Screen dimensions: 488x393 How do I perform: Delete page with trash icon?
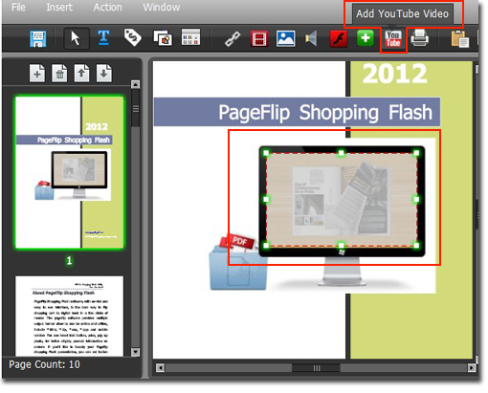pos(59,74)
